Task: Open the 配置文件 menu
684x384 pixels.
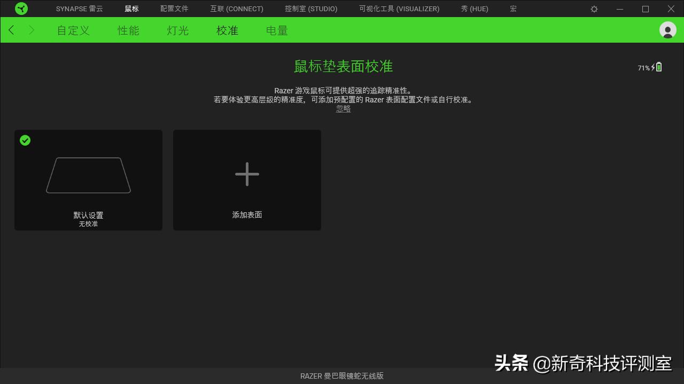Action: [174, 9]
